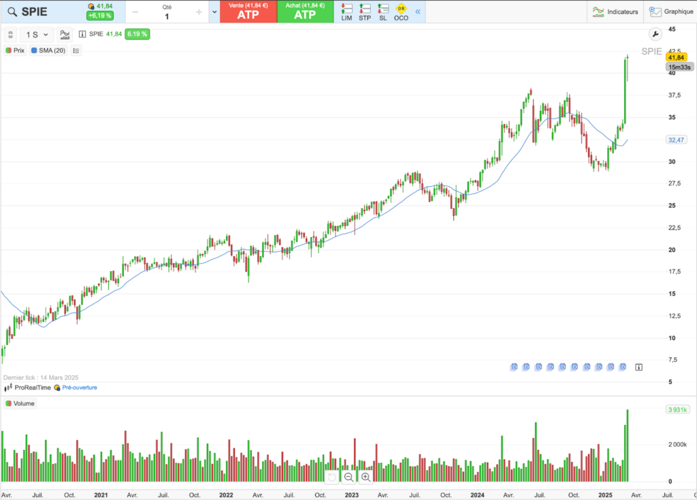Click the yellow 41,84 price label
697x500 pixels.
[676, 57]
